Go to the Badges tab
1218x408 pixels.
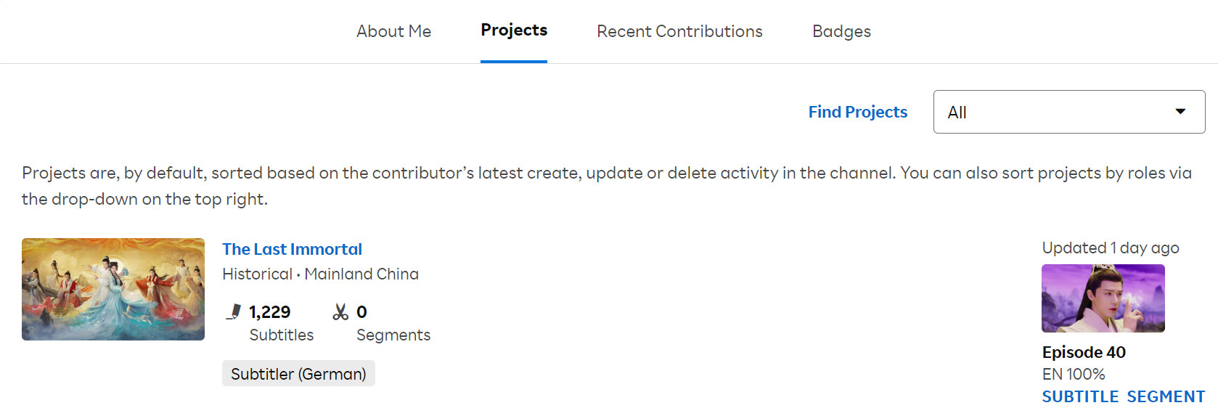coord(841,31)
